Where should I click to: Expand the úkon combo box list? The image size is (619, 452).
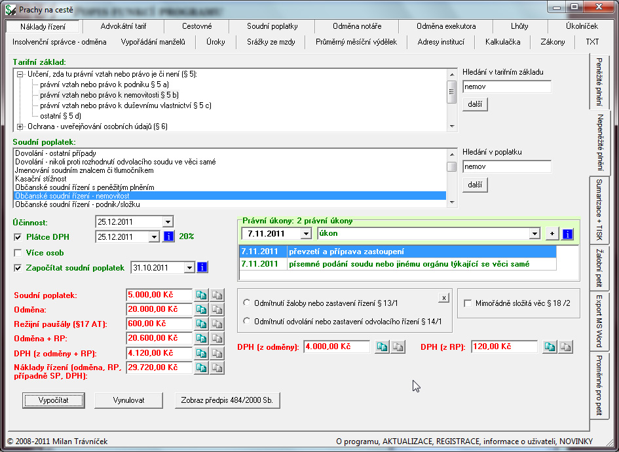tap(535, 234)
